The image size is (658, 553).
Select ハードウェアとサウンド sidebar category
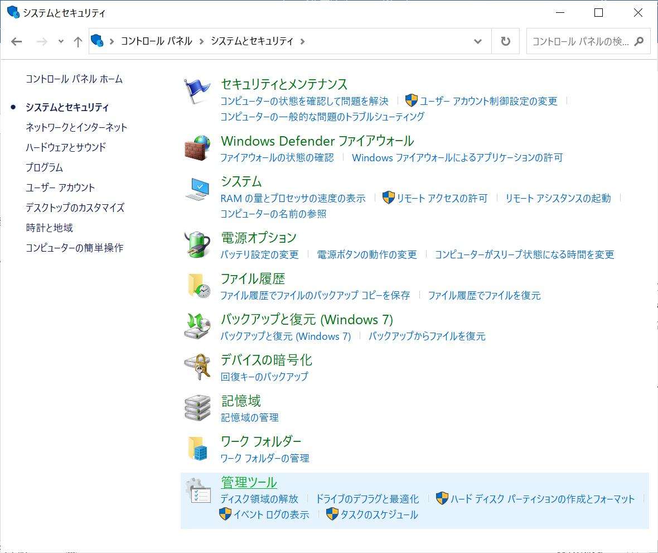pos(66,147)
